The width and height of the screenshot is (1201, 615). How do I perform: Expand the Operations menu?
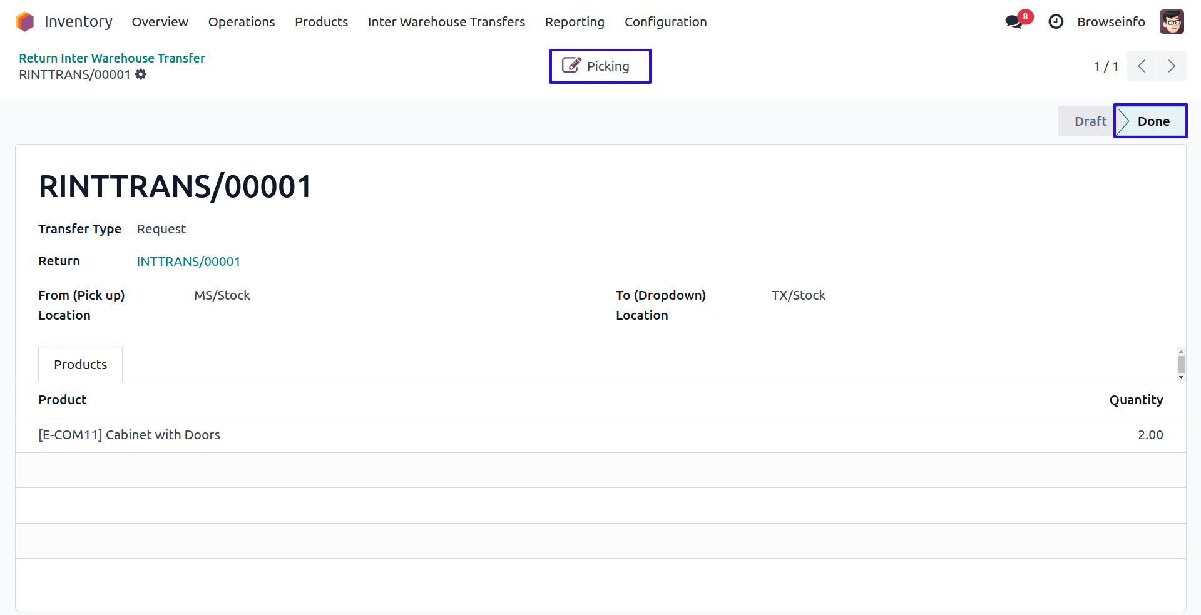(241, 22)
